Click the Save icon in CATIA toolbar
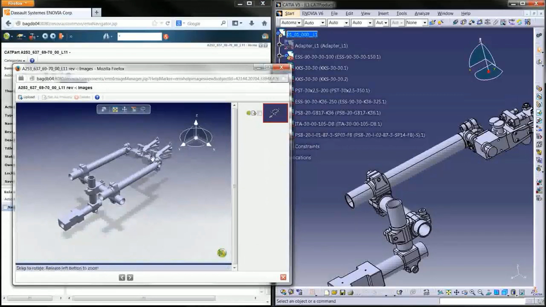Viewport: 546px width, 307px height. 343,292
